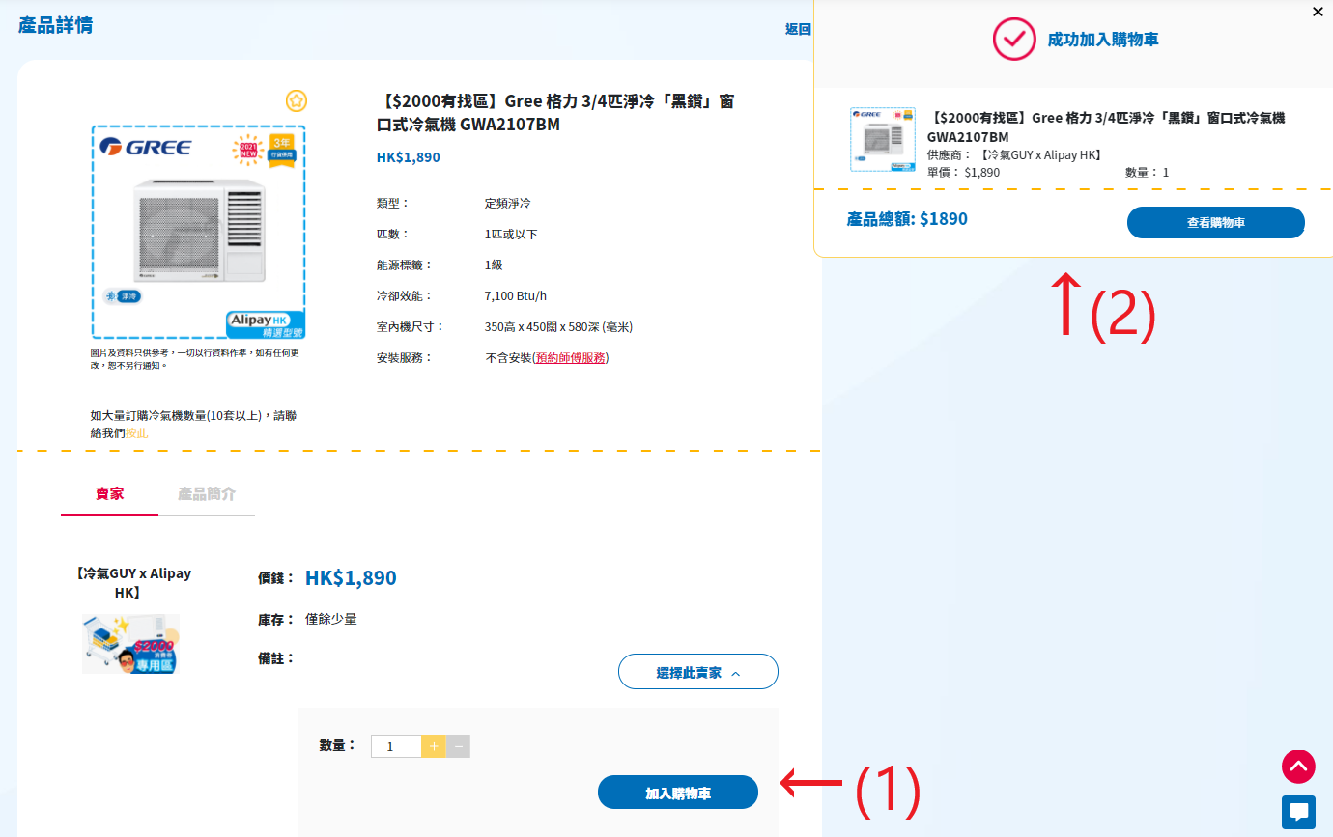Click seller name 冷氣GUY x Alipay HK
This screenshot has width=1333, height=837.
[132, 582]
